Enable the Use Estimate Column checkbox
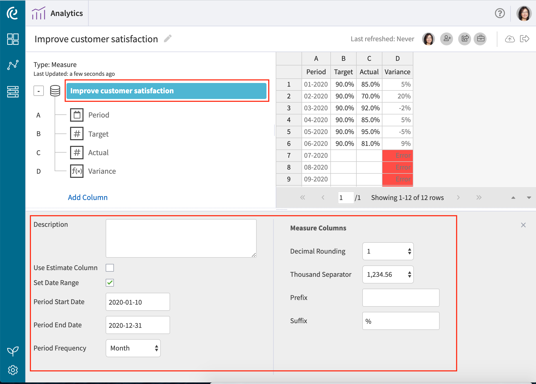Viewport: 536px width, 384px height. pyautogui.click(x=110, y=268)
